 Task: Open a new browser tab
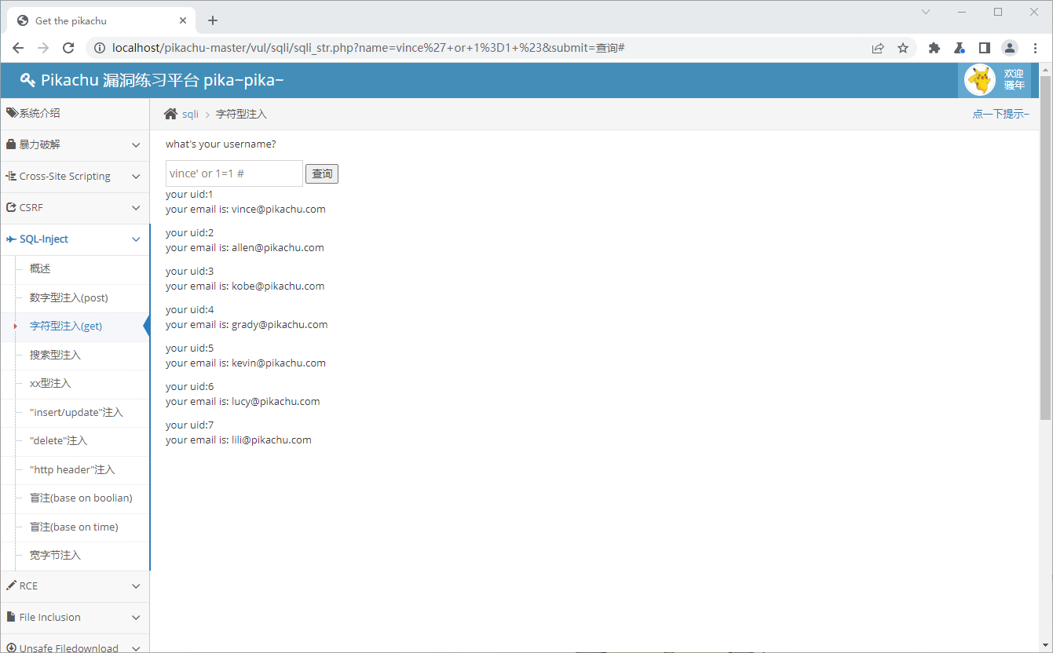[212, 20]
